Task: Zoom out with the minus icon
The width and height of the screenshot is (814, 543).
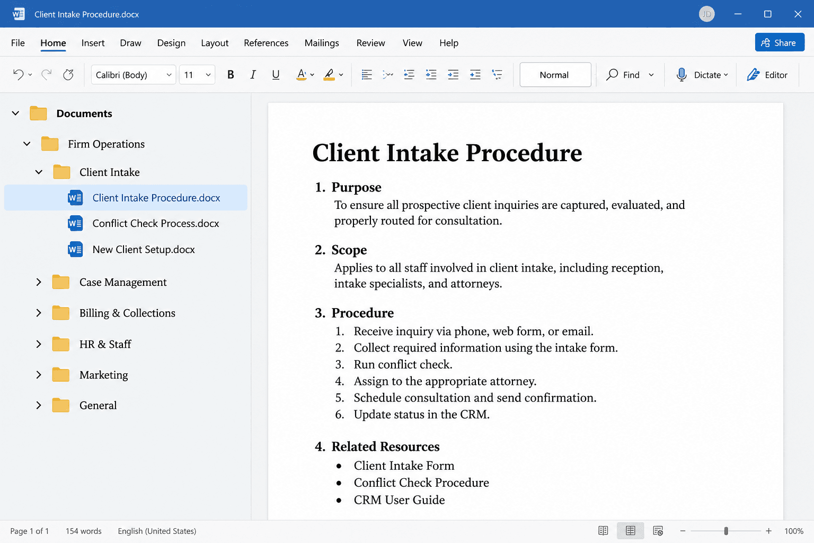Action: pos(683,531)
